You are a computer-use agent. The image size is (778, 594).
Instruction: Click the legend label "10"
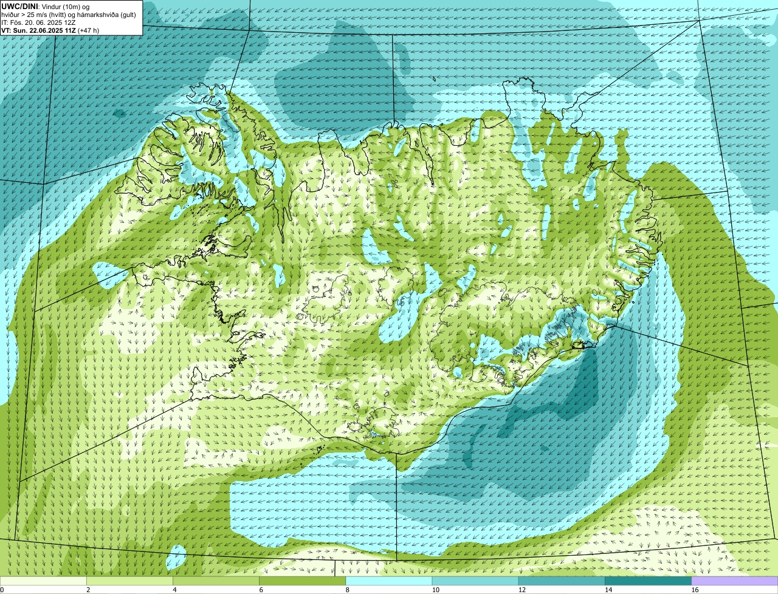coord(435,590)
